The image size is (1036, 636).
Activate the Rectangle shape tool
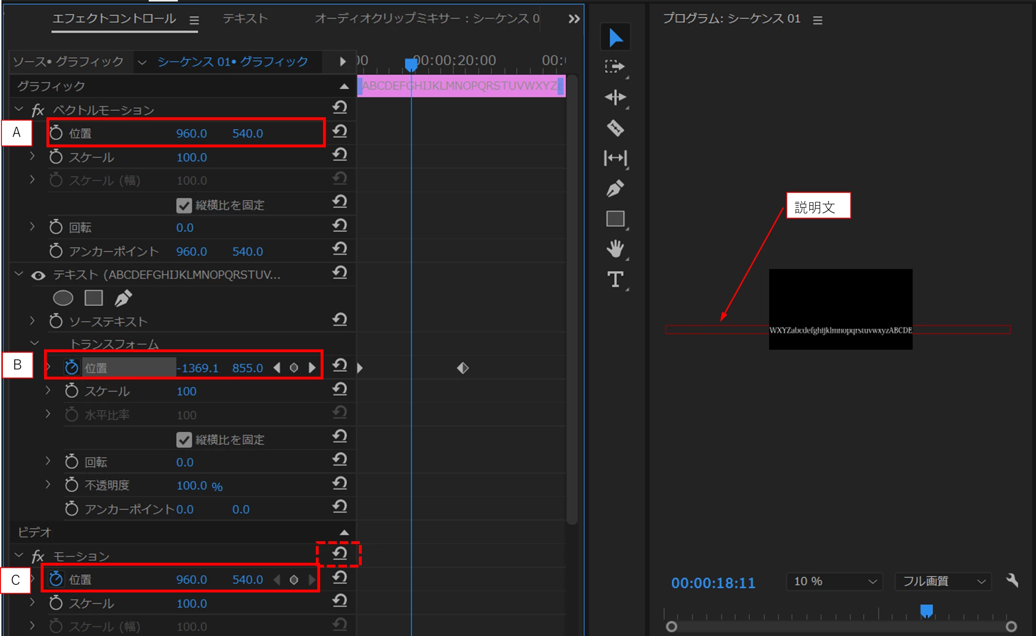point(615,219)
